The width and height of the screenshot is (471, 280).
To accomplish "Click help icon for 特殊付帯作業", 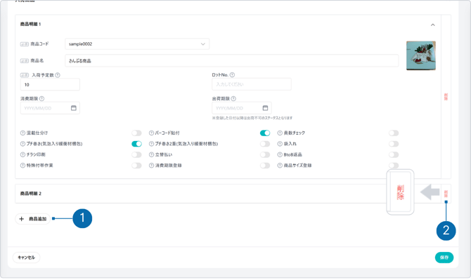I will point(22,166).
